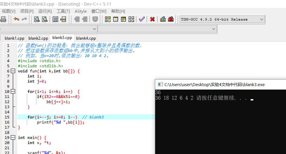Viewport: 286px width, 154px height.
Task: Click line number 15 in the gutter
Action: (7, 117)
